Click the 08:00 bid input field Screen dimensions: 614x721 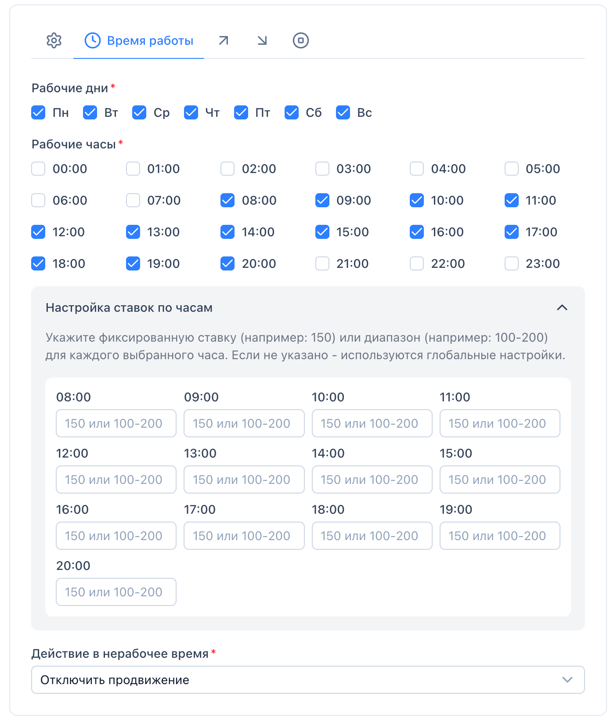tap(116, 424)
